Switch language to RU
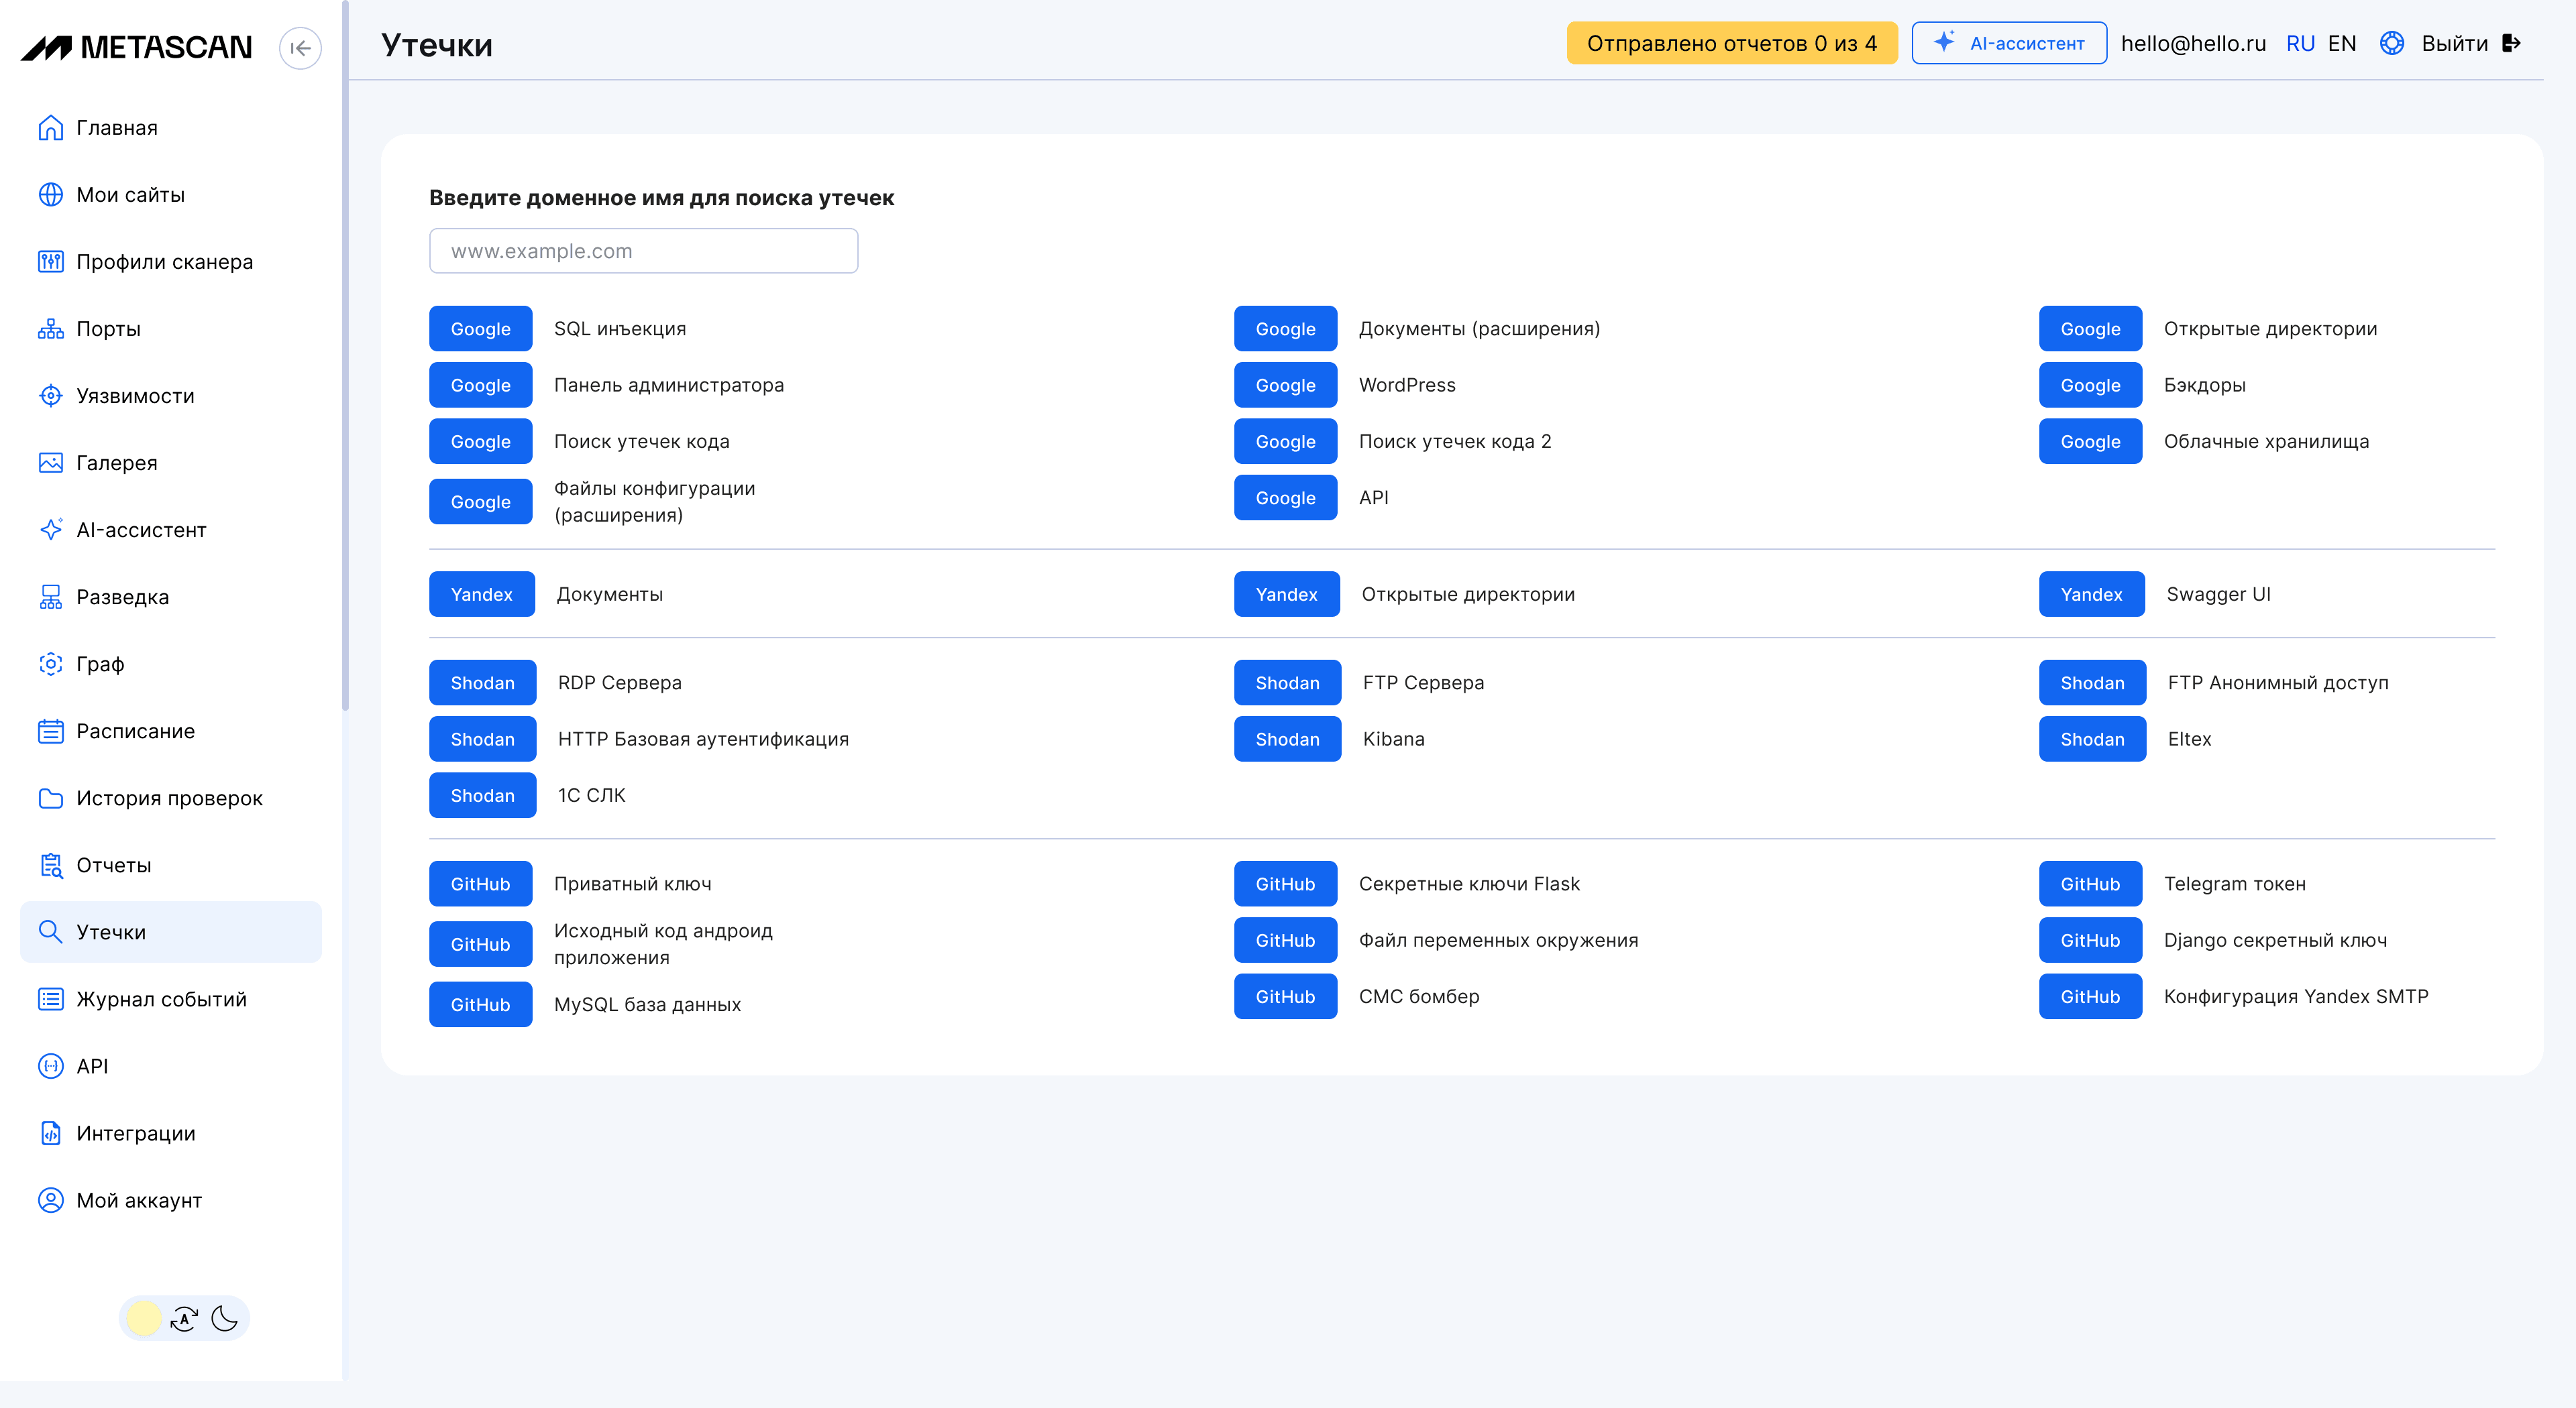The image size is (2576, 1408). pyautogui.click(x=2300, y=43)
